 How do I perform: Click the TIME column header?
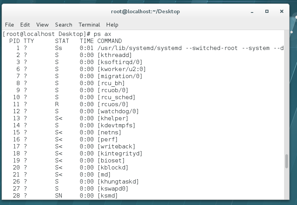87,41
